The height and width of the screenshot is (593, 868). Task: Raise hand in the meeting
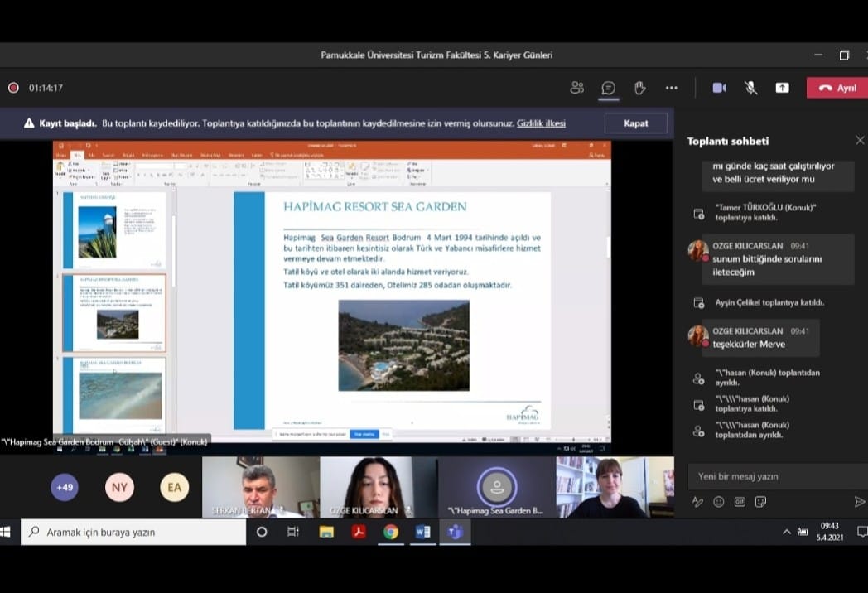640,88
